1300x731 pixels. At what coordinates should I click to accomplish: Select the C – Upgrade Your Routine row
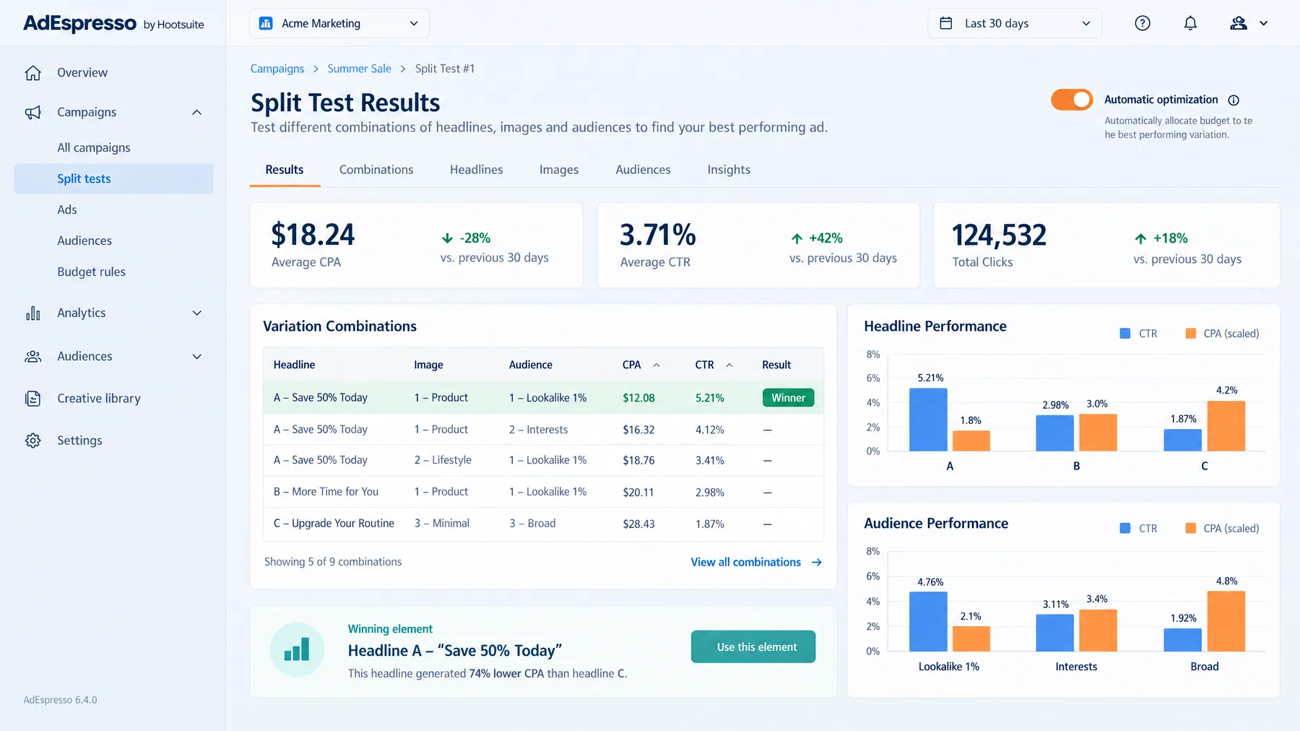pos(543,524)
